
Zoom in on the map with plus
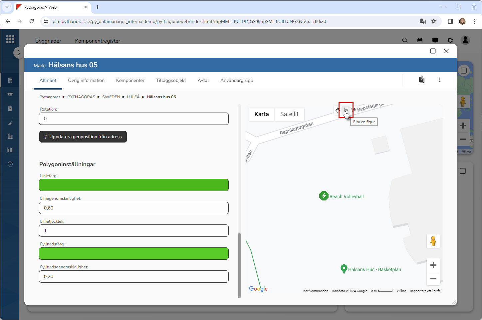click(x=433, y=265)
